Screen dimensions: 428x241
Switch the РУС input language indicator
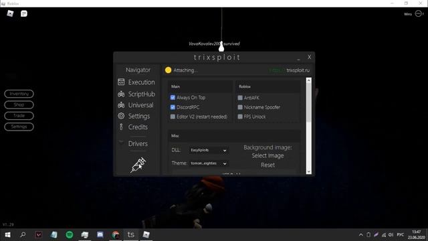click(400, 235)
